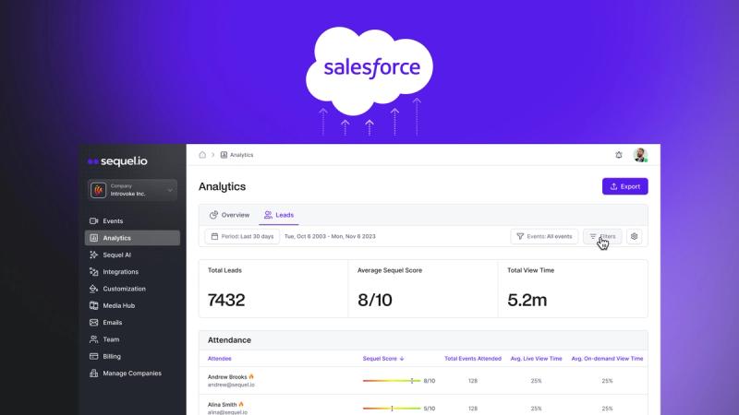Click the Sequel Score sort arrow
This screenshot has width=739, height=415.
point(402,359)
